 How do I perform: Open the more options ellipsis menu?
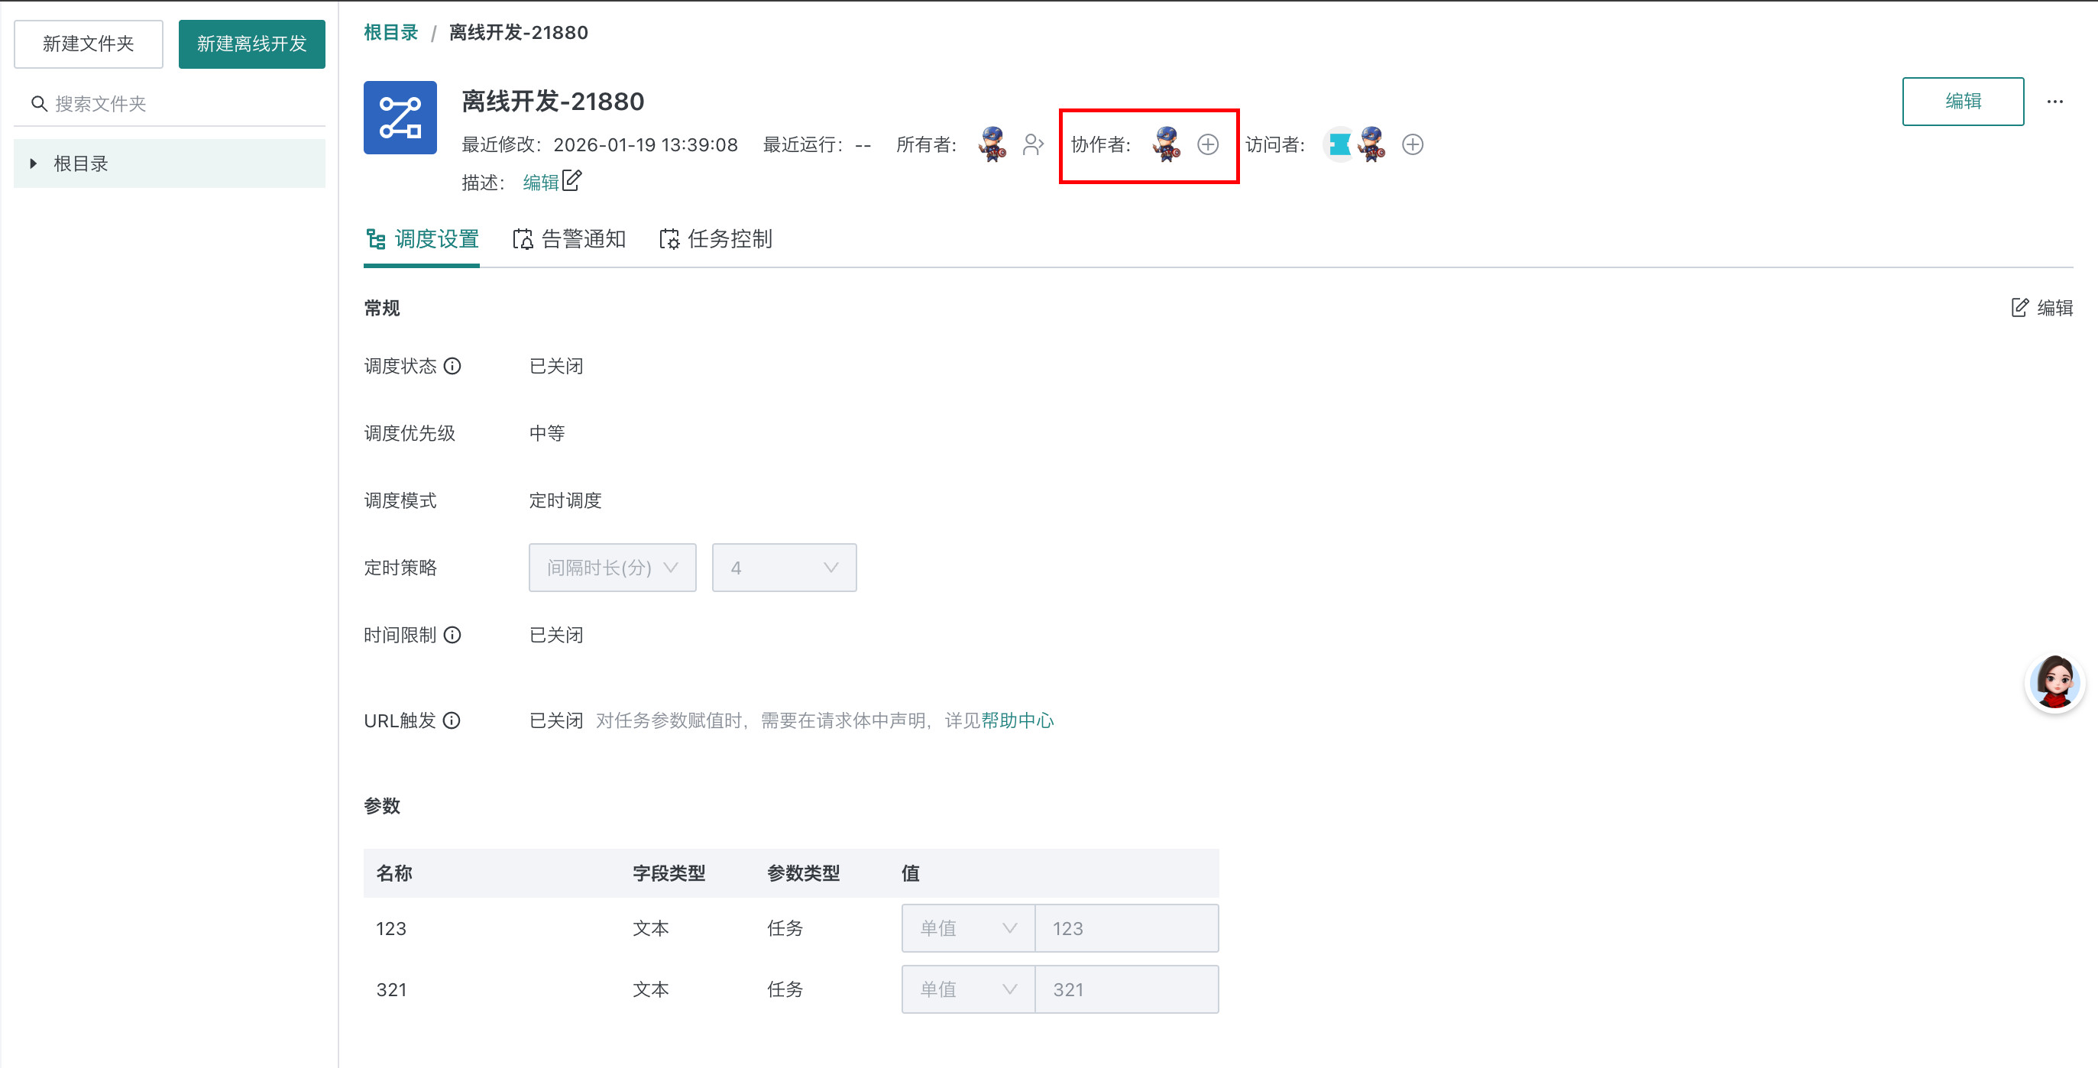[x=2055, y=102]
